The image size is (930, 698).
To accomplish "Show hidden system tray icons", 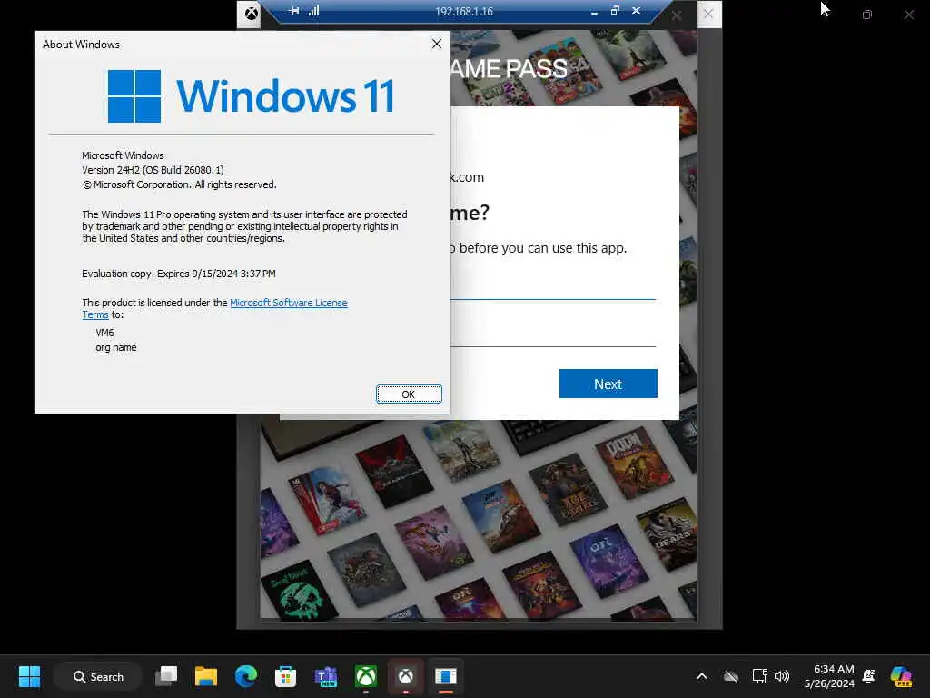I will pyautogui.click(x=702, y=676).
